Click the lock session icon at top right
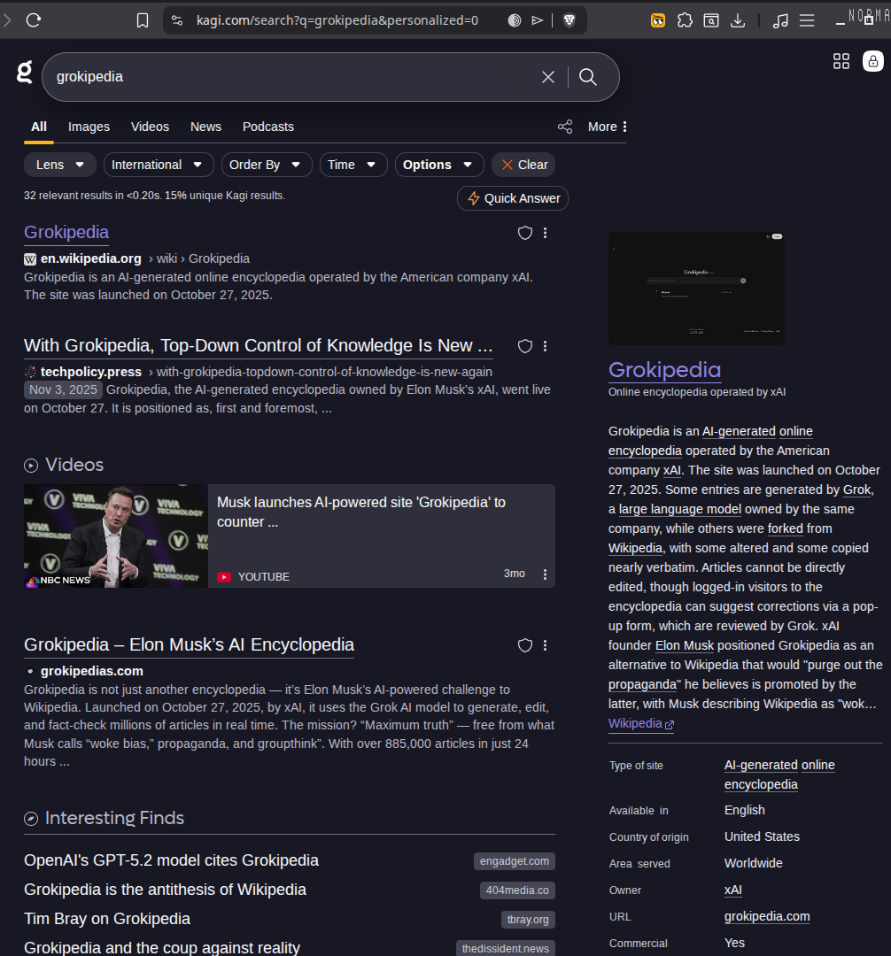891x956 pixels. coord(872,61)
